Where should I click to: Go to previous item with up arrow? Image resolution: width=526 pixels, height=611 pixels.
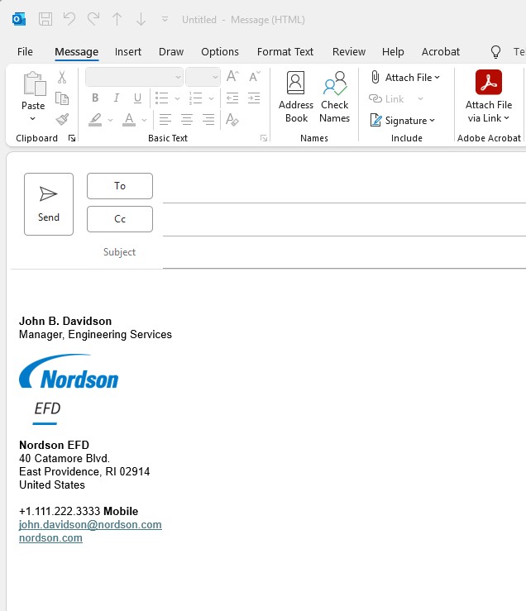coord(117,19)
